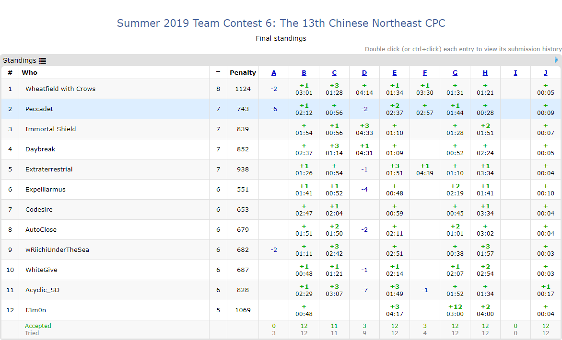Viewport: 562px width, 340px height.
Task: Click the contest title heading
Action: [x=281, y=23]
